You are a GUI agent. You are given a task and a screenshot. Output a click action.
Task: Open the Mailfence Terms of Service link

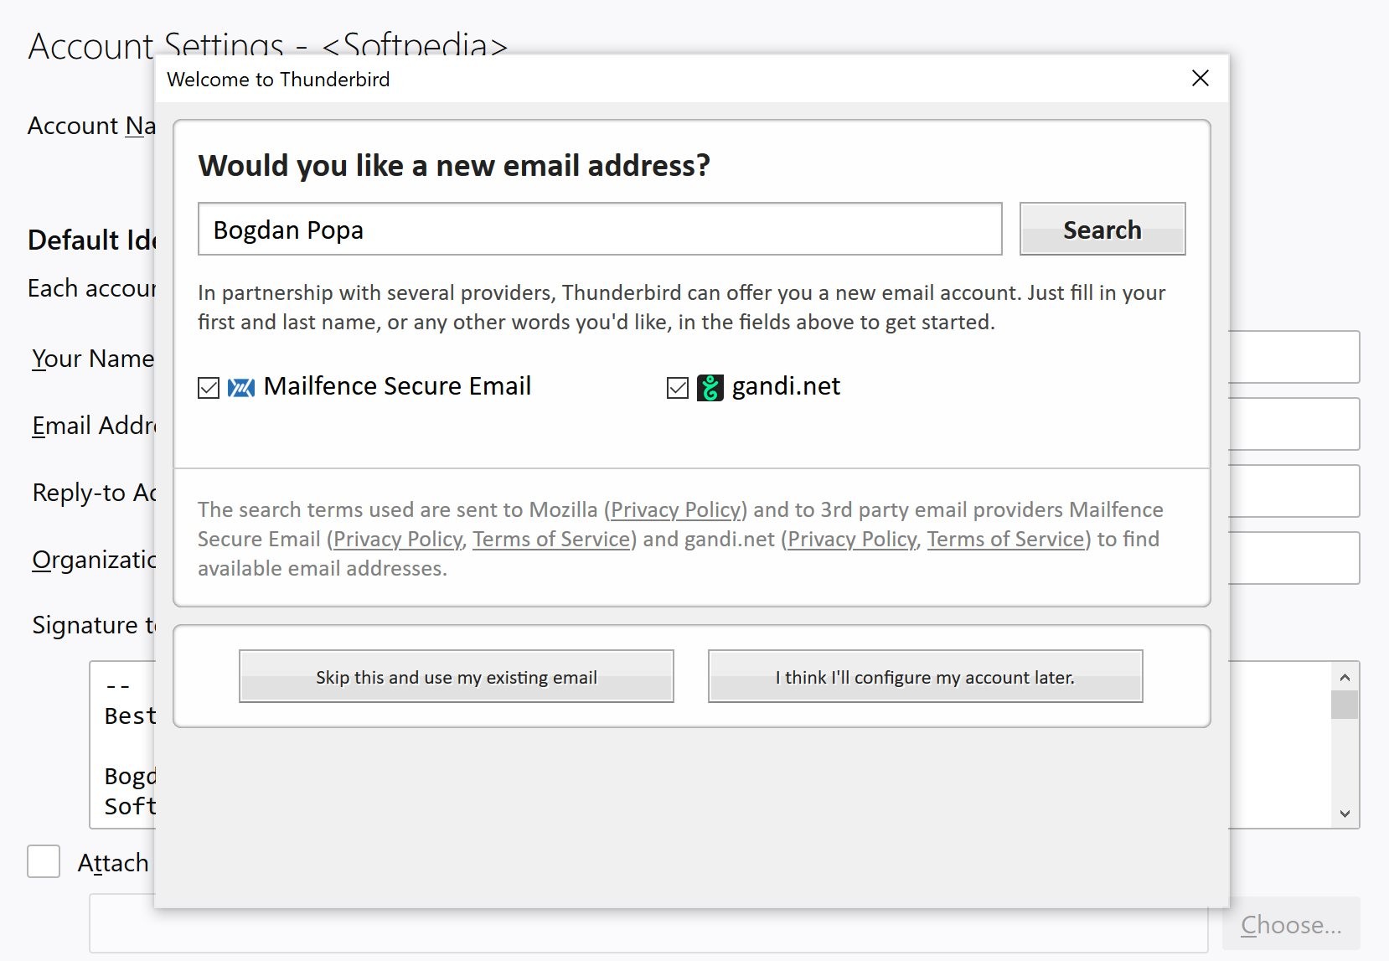pos(550,539)
